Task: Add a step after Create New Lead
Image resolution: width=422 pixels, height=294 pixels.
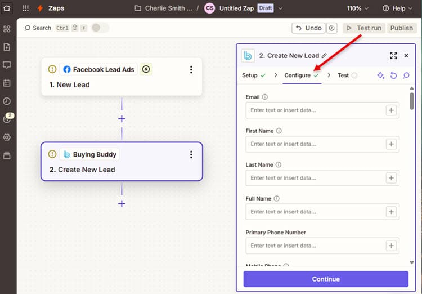Action: [x=122, y=204]
